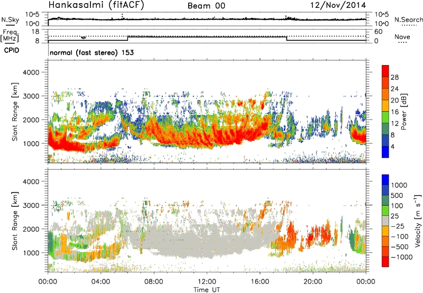This screenshot has width=423, height=293.
Task: Click the '-1000' velocity colorbar tick
Action: (x=401, y=257)
